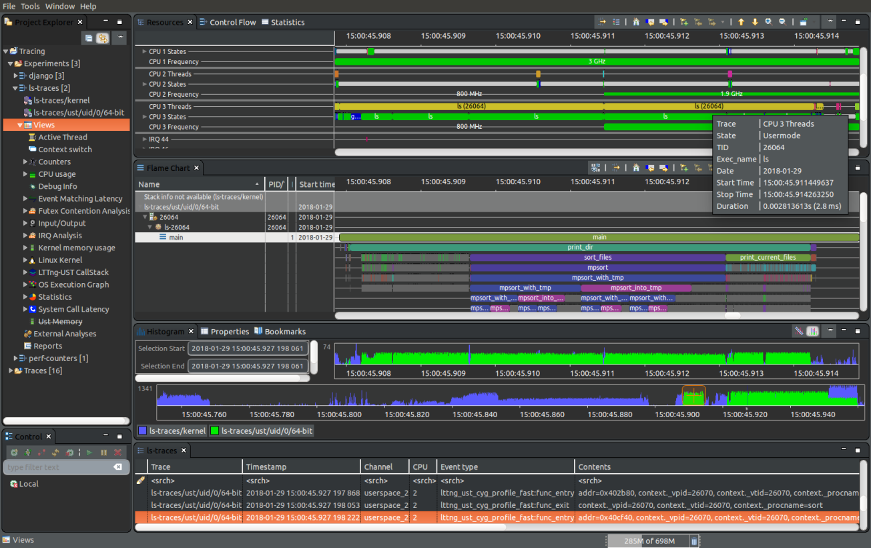This screenshot has width=871, height=548.
Task: Collapse all in Project Explorer toolbar
Action: 89,38
